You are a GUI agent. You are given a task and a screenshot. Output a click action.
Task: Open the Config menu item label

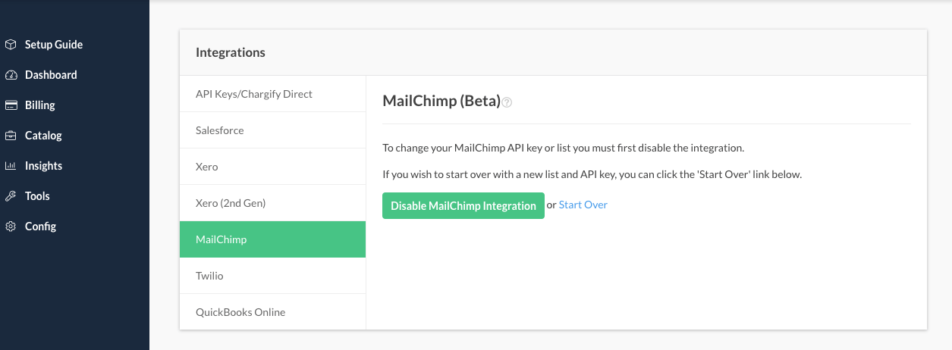(40, 227)
